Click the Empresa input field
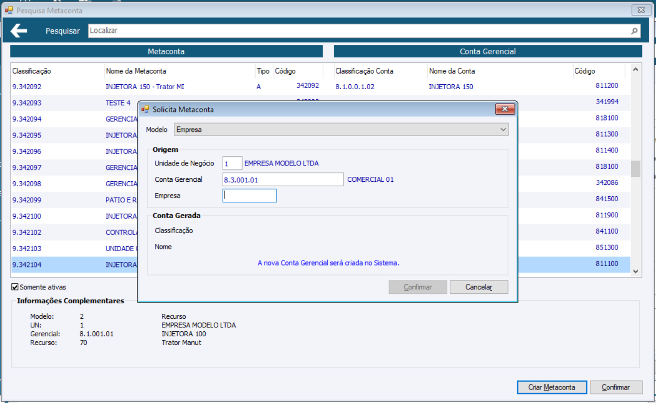Viewport: 656px width, 403px height. (x=250, y=196)
